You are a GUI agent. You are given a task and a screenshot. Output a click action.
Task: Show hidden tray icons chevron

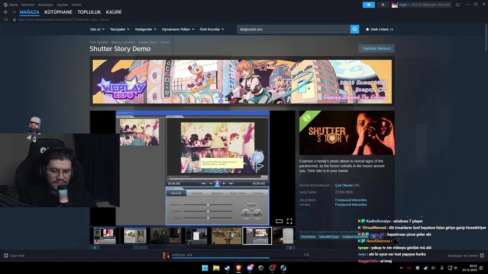click(x=401, y=268)
